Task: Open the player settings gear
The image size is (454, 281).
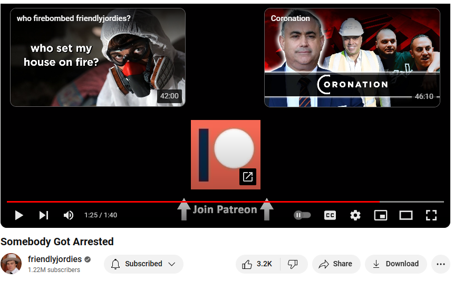Action: click(355, 215)
